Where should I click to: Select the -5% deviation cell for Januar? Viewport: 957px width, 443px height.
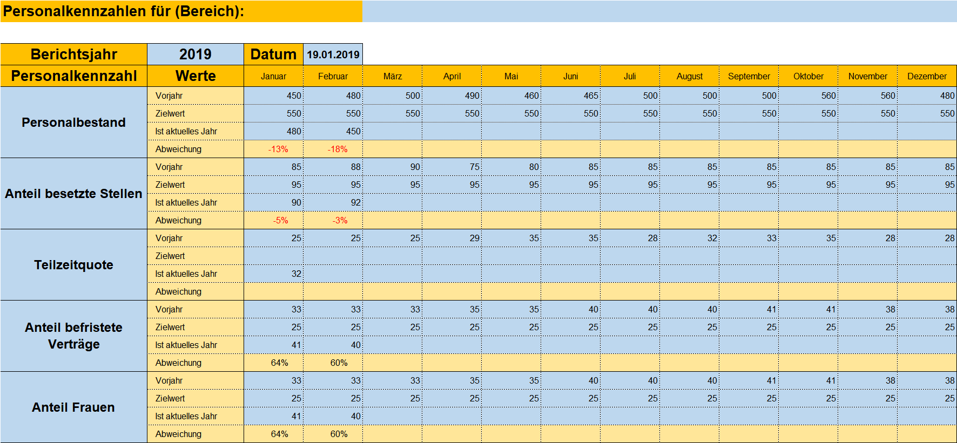tap(274, 220)
